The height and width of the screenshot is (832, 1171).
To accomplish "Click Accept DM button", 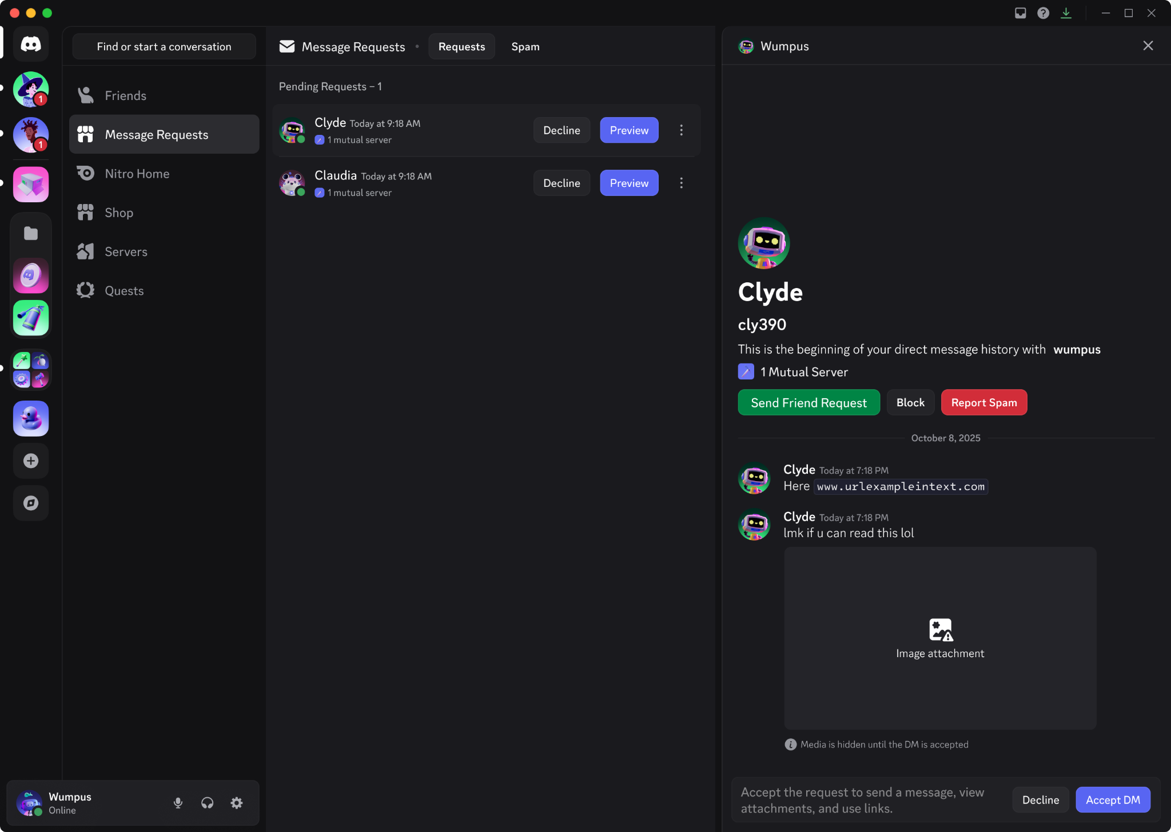I will coord(1113,800).
